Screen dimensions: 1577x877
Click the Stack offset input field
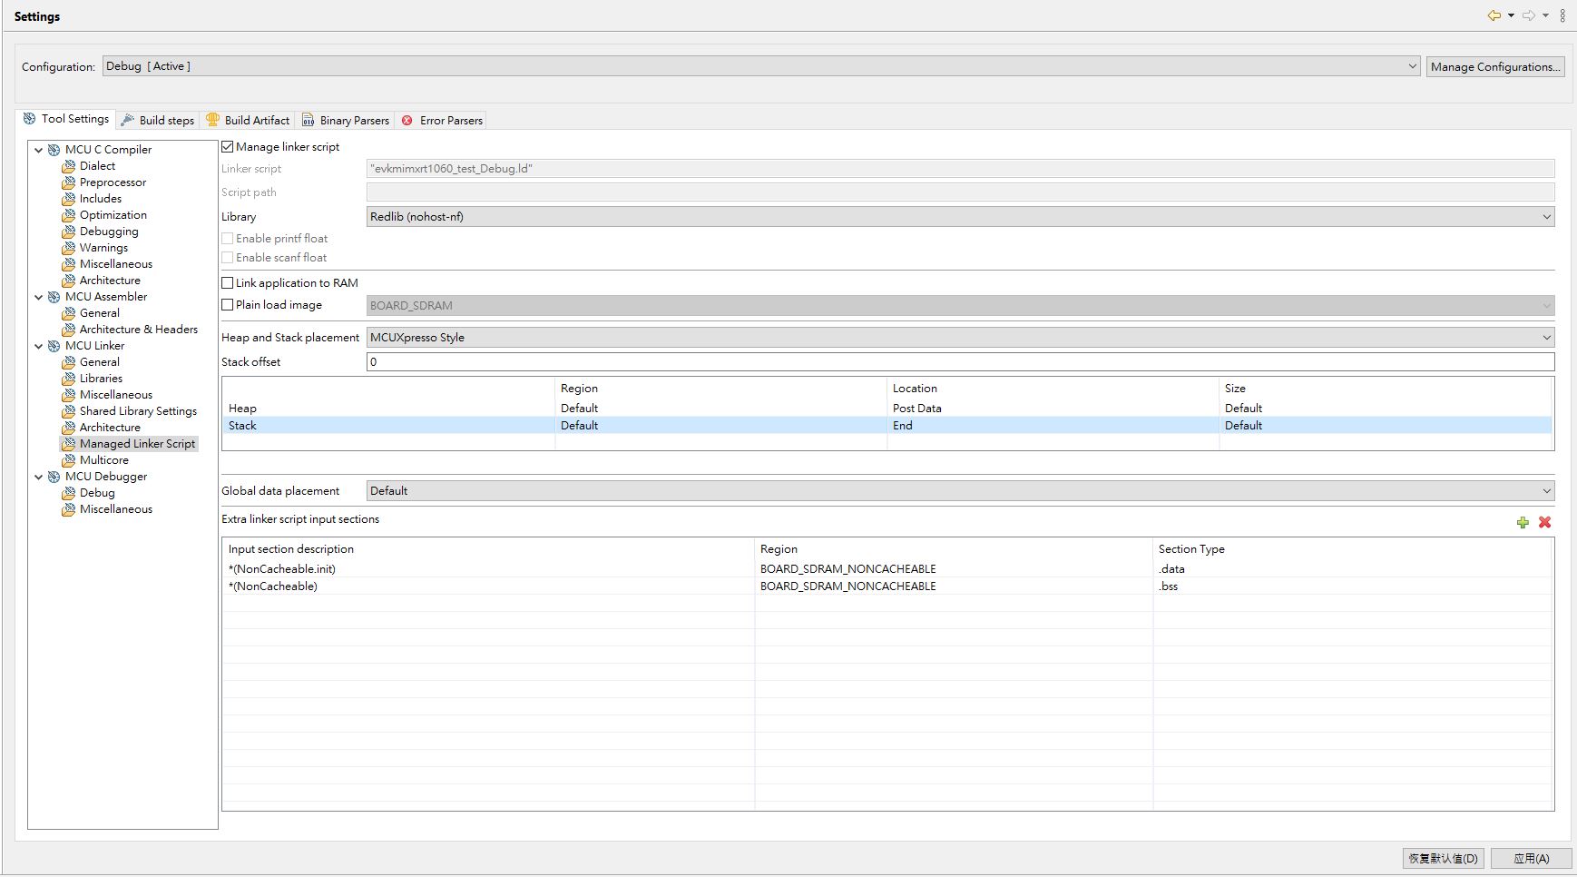point(960,361)
